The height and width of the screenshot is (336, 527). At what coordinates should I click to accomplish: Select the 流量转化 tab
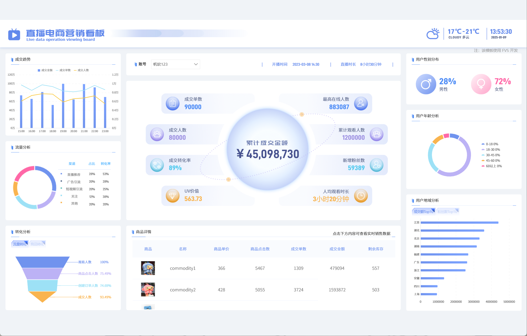20,244
